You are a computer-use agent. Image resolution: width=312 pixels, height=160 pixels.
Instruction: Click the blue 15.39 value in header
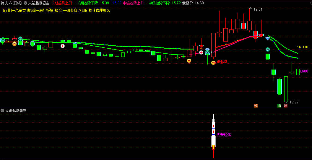[117, 3]
